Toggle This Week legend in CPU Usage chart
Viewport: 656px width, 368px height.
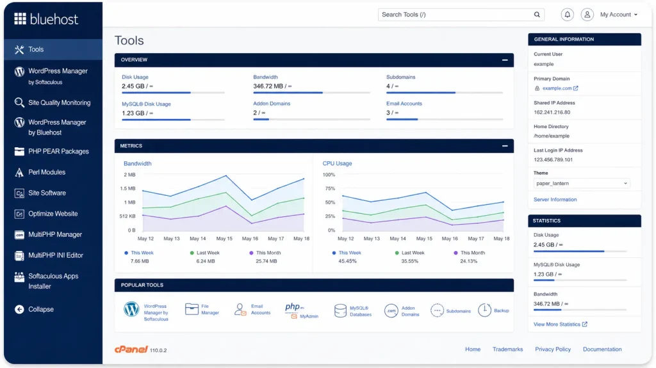[347, 253]
